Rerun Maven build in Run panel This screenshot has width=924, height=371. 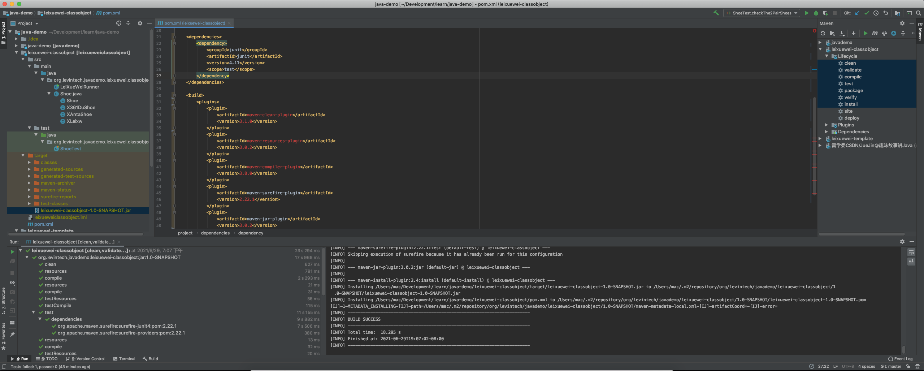[12, 252]
